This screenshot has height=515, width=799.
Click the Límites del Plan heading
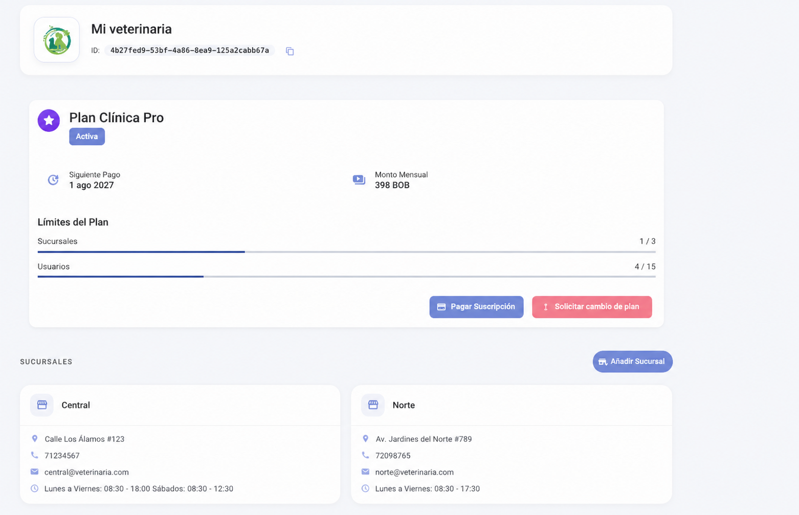tap(73, 222)
